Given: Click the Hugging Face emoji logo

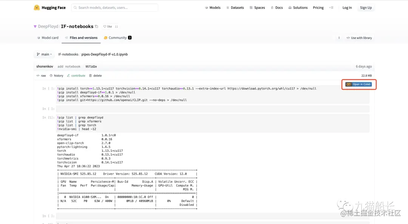Looking at the screenshot, I should (37, 8).
